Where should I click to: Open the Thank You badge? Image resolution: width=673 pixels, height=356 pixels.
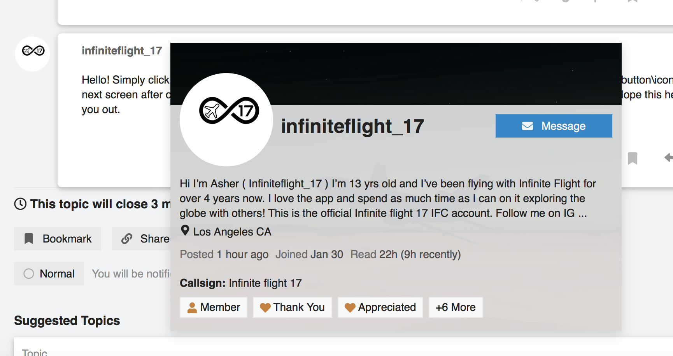pyautogui.click(x=292, y=307)
